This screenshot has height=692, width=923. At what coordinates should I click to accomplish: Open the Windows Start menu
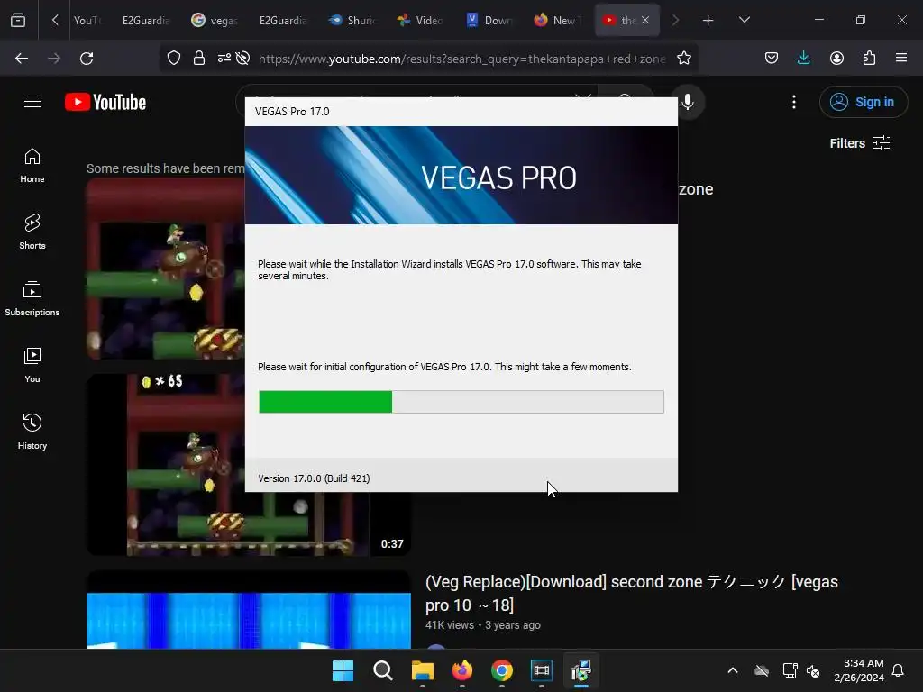(x=343, y=670)
